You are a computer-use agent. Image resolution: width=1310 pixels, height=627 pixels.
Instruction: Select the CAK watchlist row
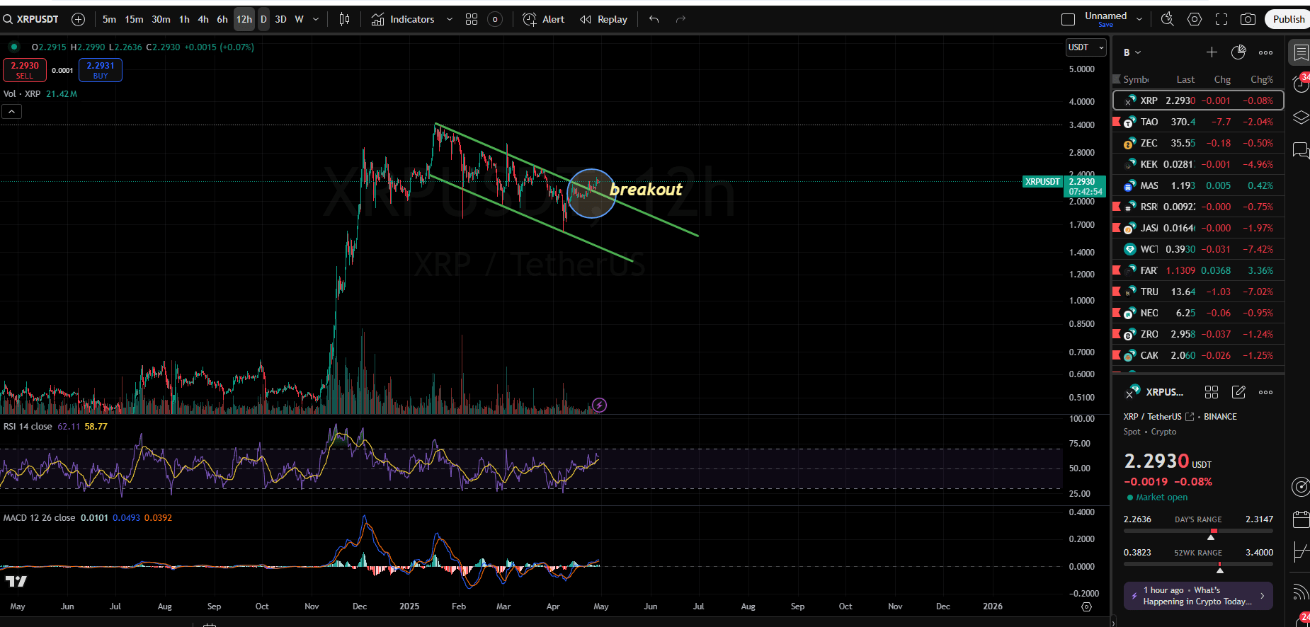(1198, 355)
